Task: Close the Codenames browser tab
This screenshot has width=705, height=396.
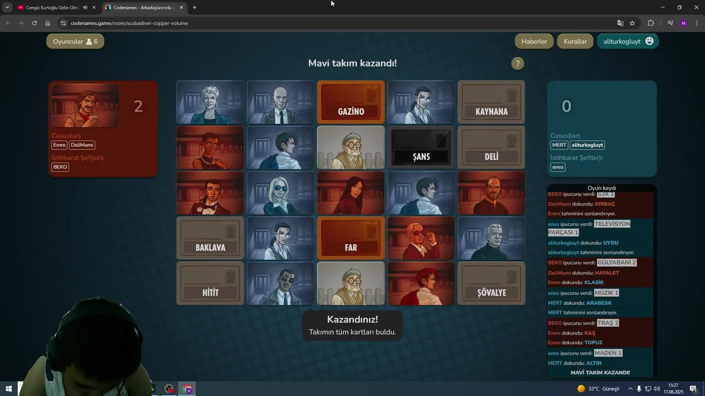Action: point(181,8)
